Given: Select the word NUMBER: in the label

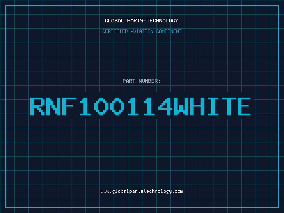Looking at the screenshot, I should (x=149, y=81).
